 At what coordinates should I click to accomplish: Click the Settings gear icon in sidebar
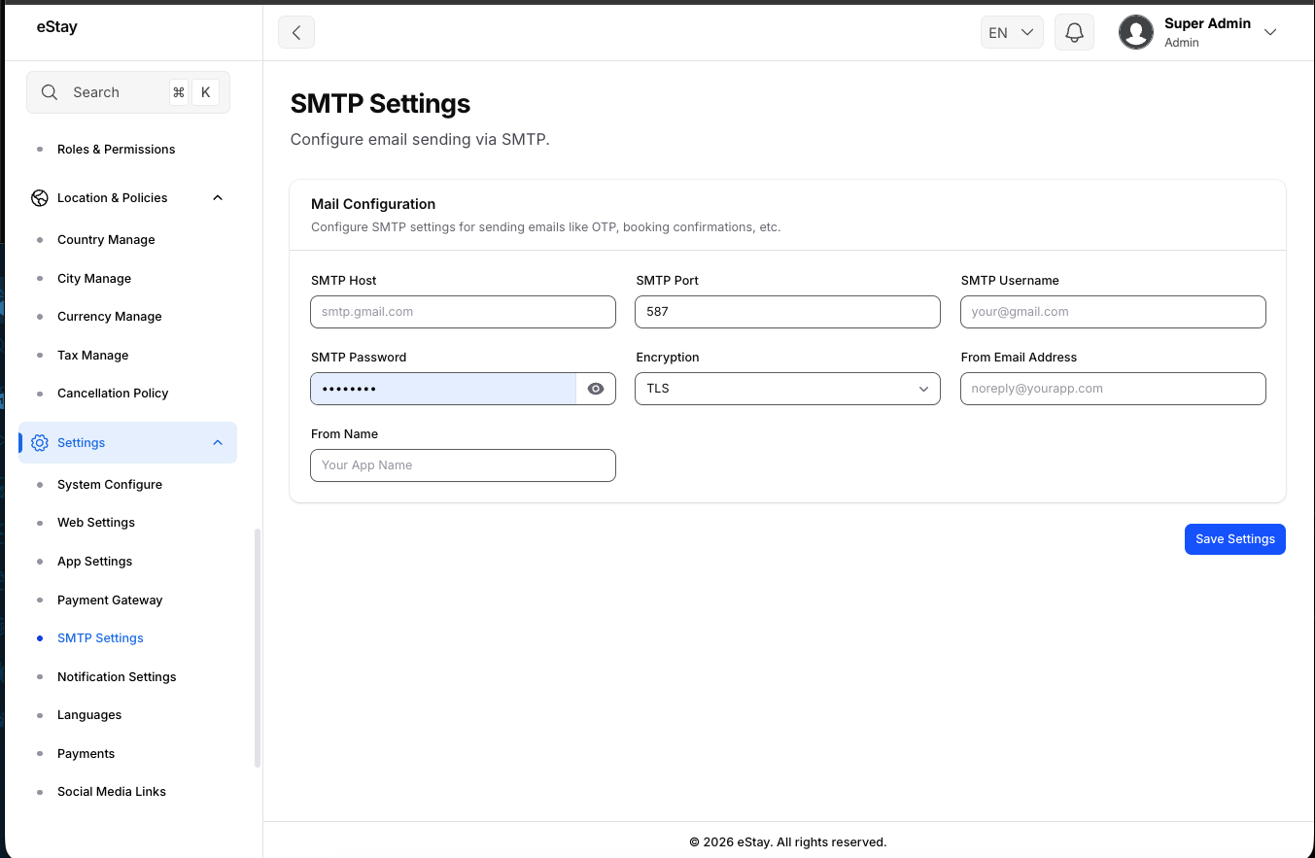coord(40,443)
